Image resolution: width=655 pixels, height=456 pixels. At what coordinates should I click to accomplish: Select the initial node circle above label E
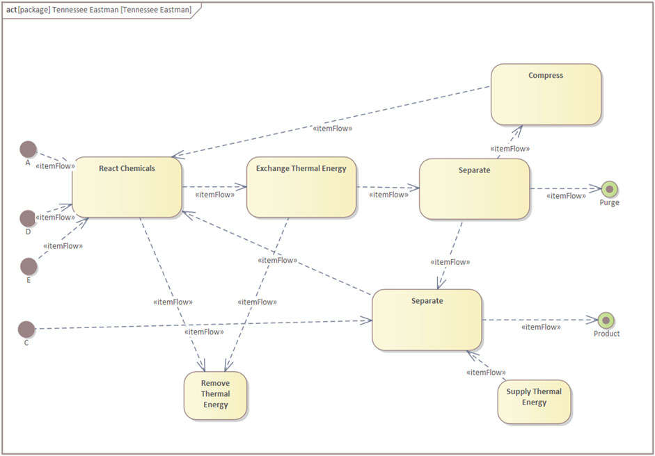coord(29,266)
